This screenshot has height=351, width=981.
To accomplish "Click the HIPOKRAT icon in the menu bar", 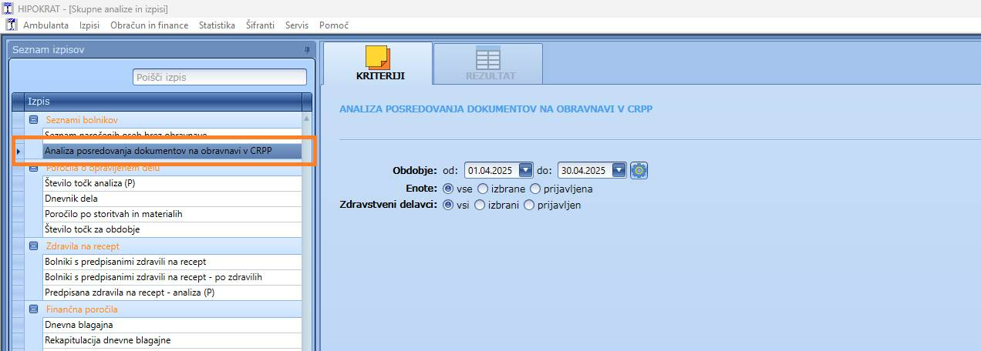I will 12,25.
